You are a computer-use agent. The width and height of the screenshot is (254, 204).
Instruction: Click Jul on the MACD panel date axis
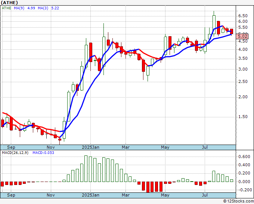click(x=205, y=195)
